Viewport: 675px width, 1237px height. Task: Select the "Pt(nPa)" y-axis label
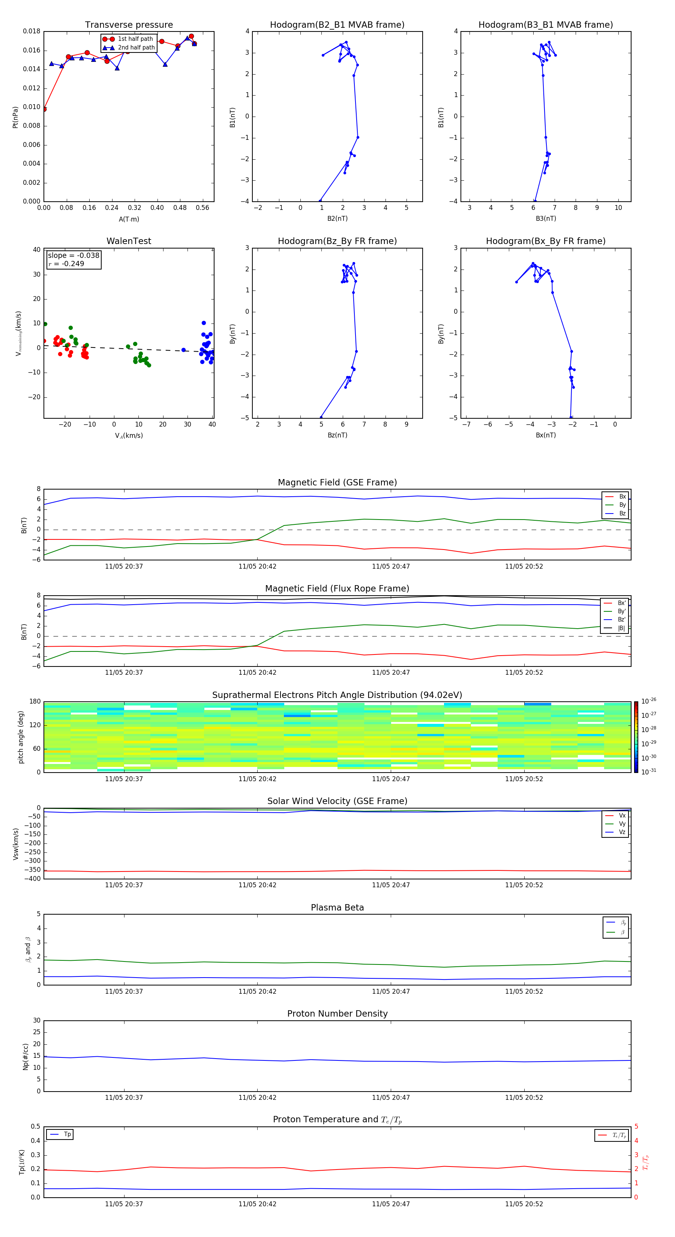pyautogui.click(x=15, y=117)
